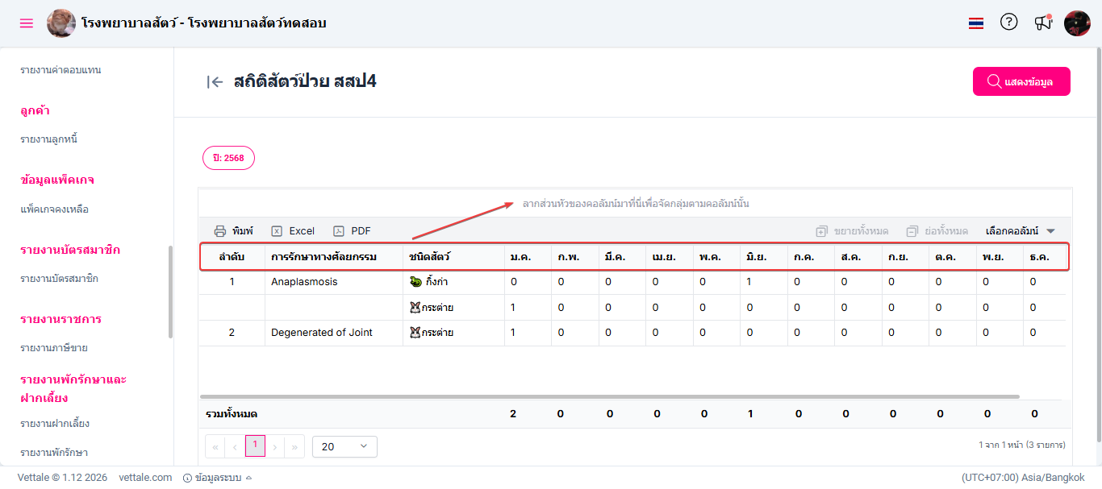Open the เลือกคอลัมน์ column chooser dropdown
Viewport: 1102px width, 489px height.
pos(1021,230)
